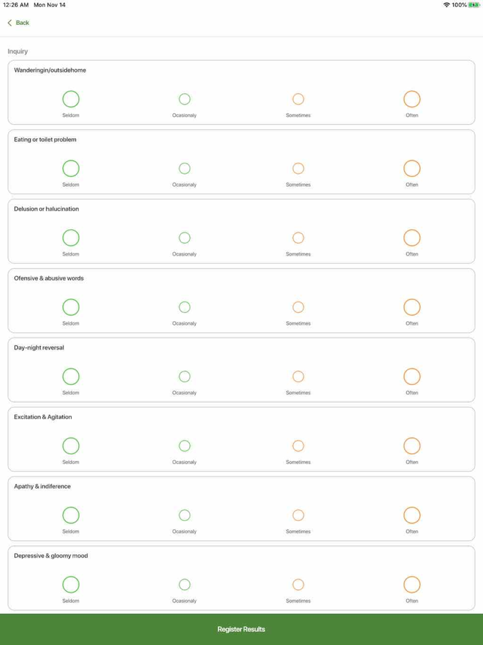Mark Delusion or hallucination as Seldom
This screenshot has height=645, width=483.
(71, 238)
